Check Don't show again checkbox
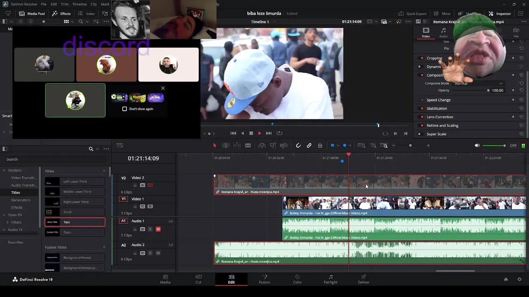The image size is (529, 297). [124, 109]
